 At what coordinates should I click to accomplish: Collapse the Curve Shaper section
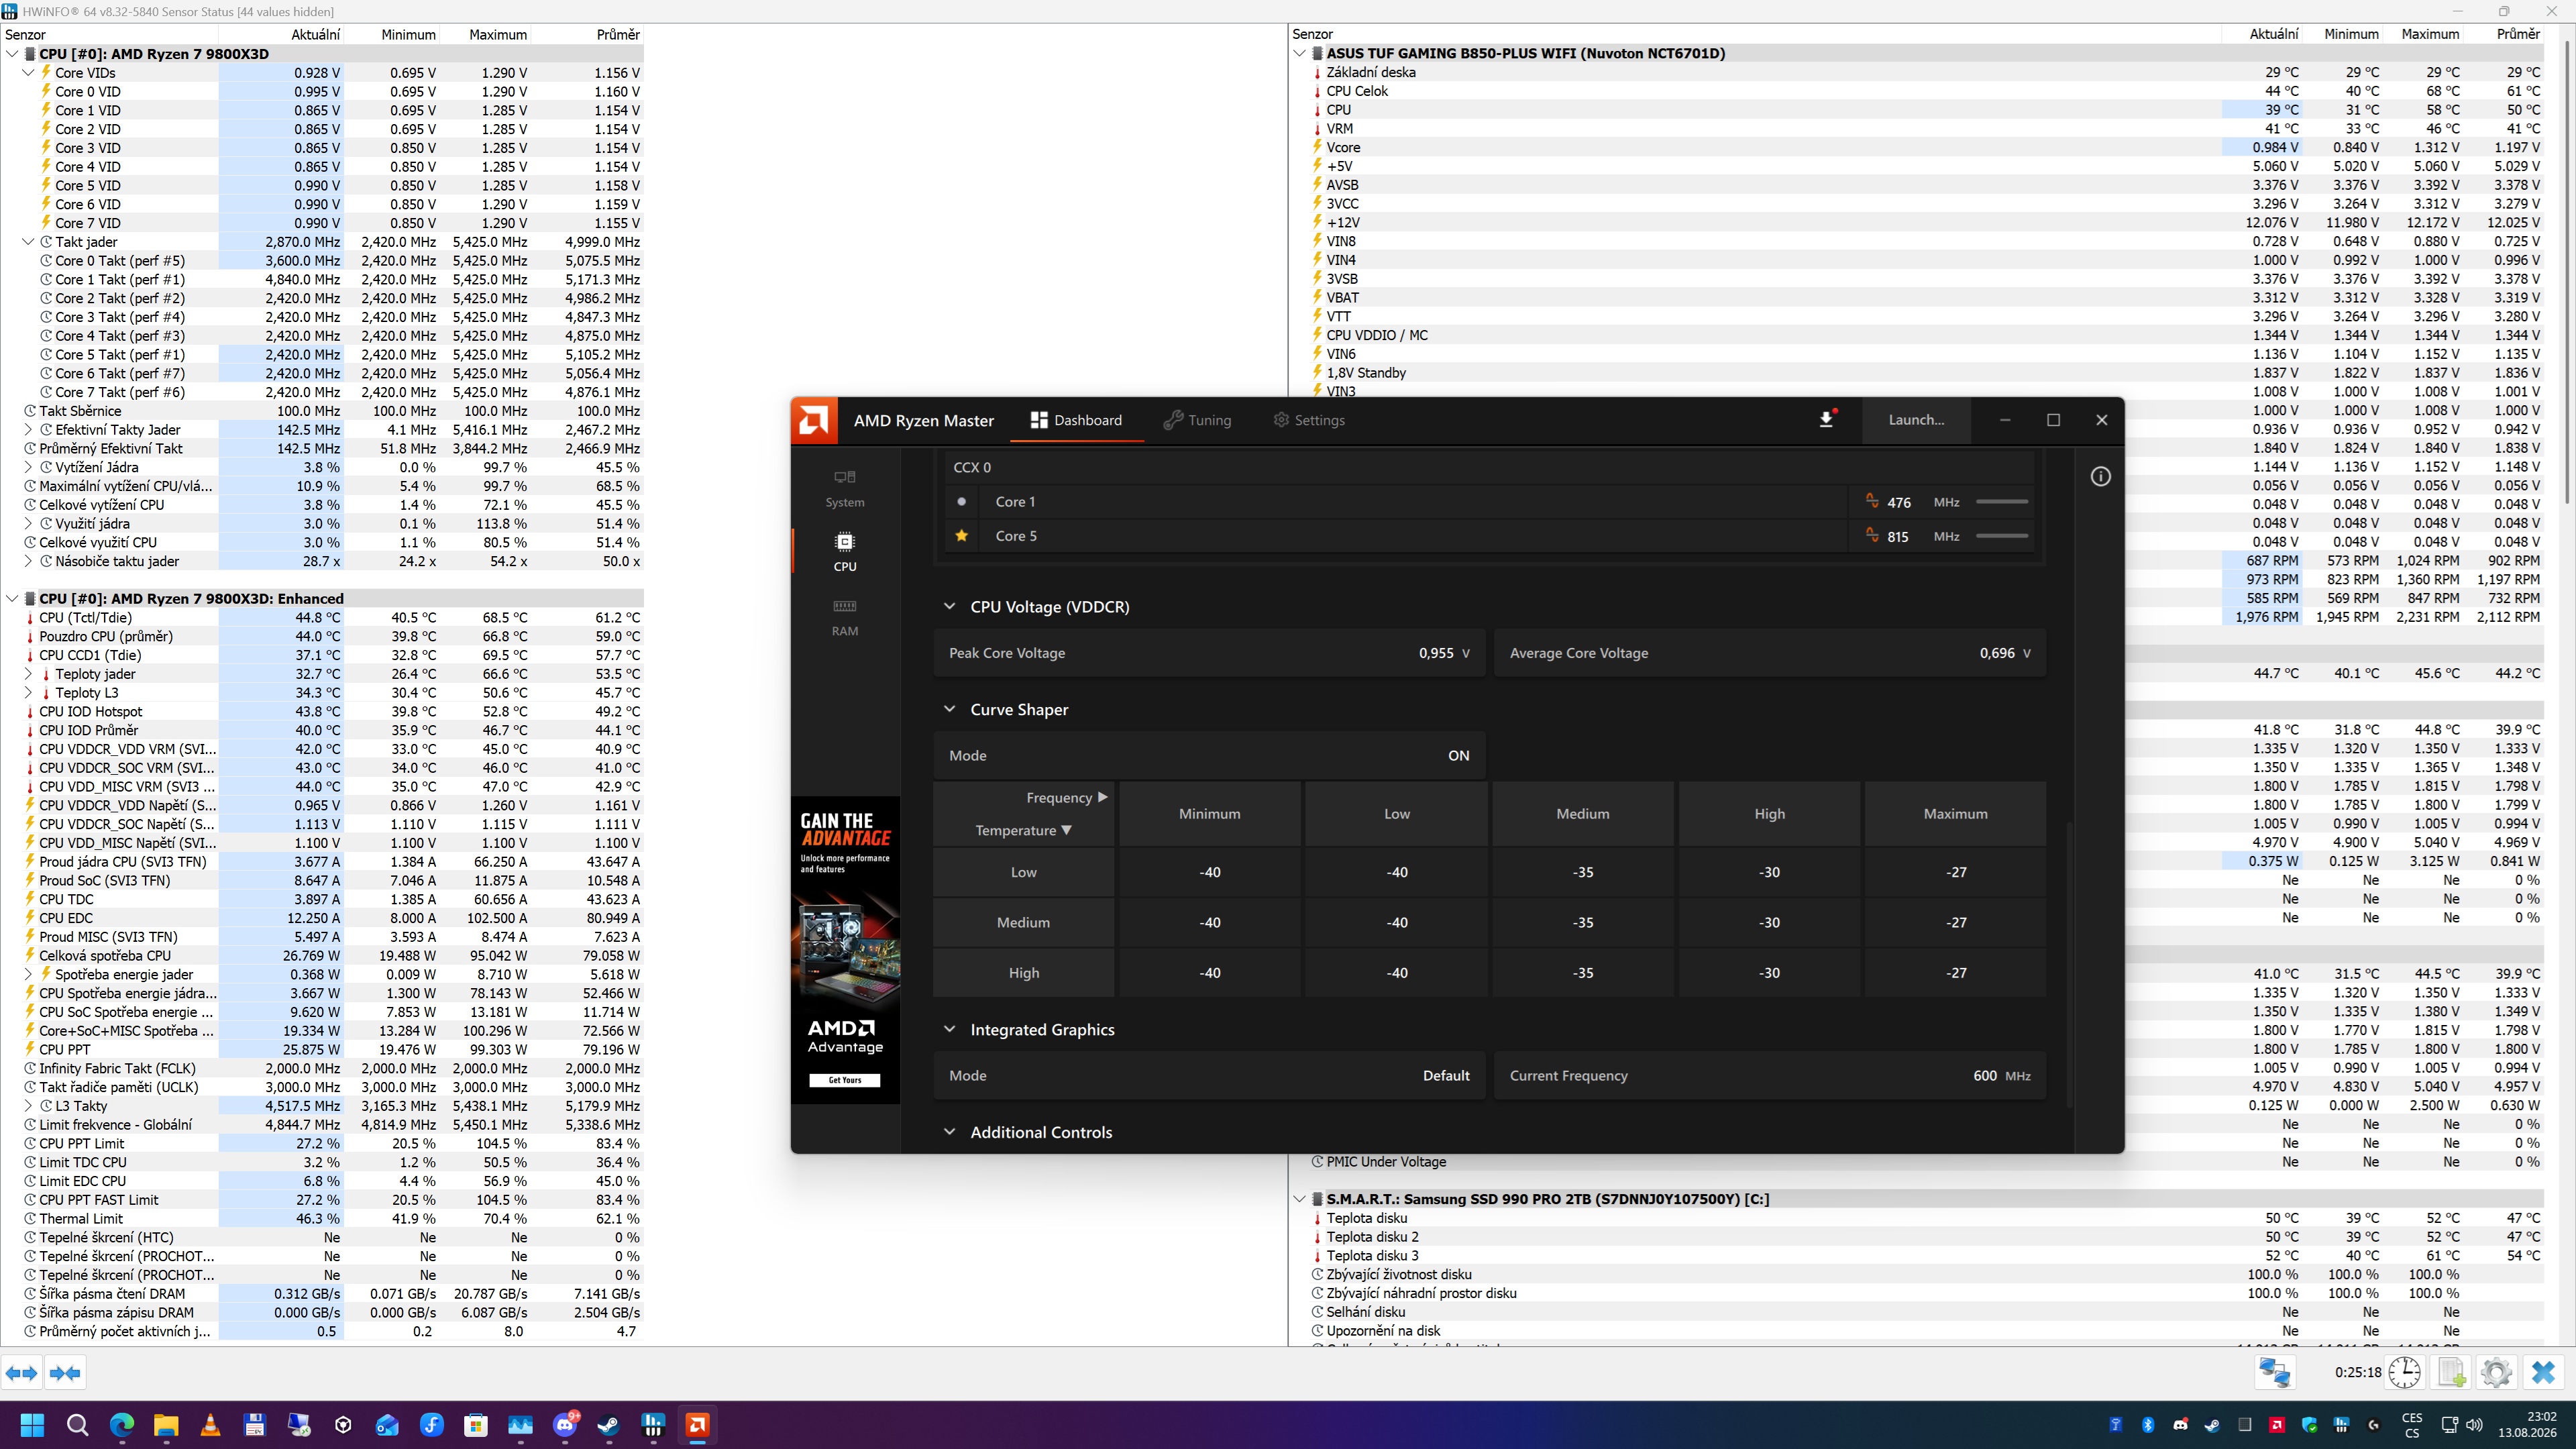click(x=949, y=710)
